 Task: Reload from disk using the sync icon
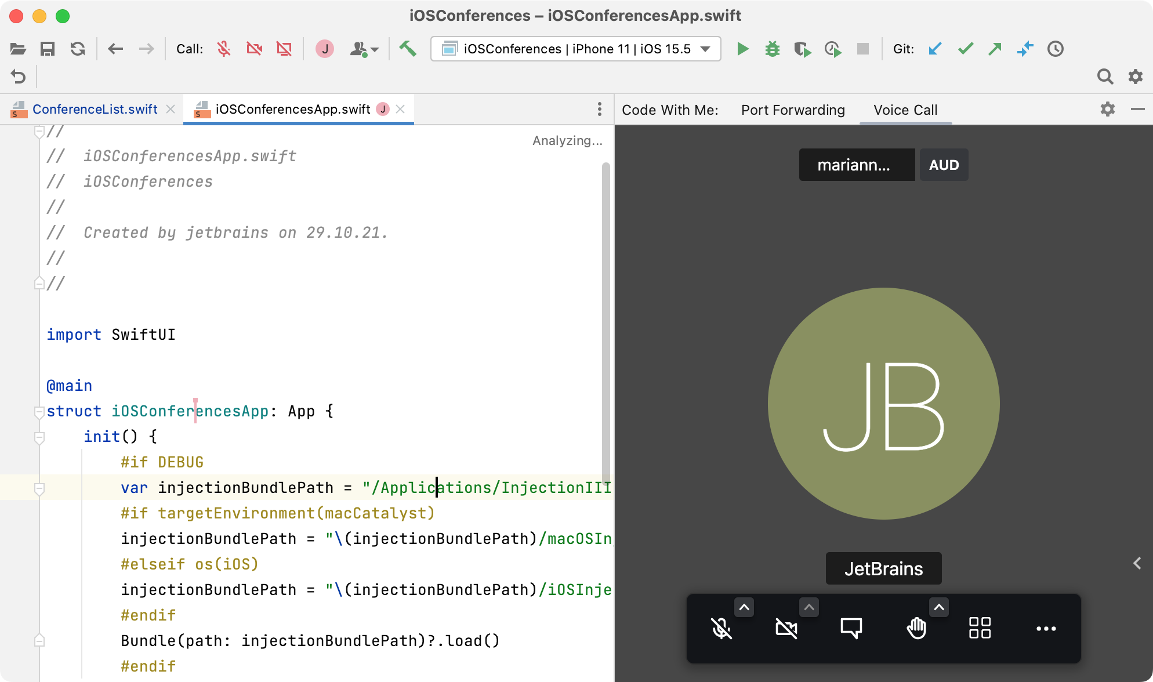78,49
